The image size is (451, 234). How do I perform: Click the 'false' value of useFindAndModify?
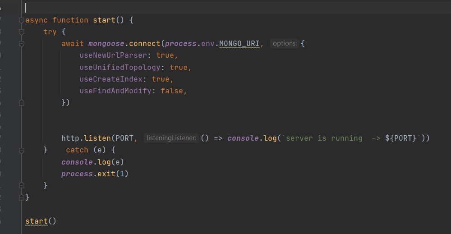tap(172, 91)
